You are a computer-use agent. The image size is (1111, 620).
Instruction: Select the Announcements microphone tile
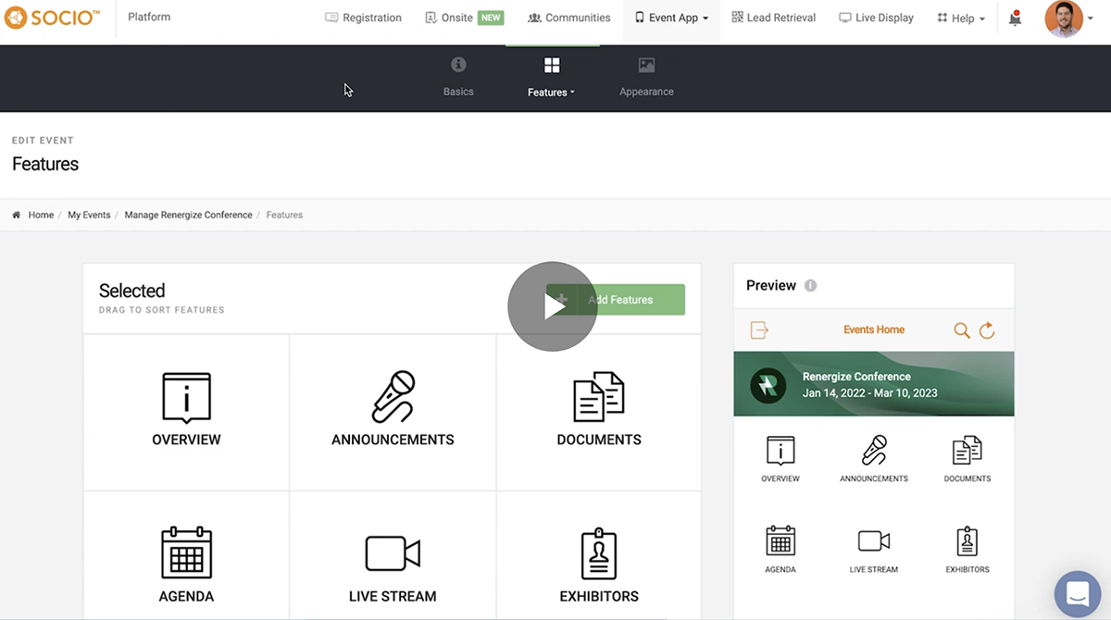tap(393, 412)
